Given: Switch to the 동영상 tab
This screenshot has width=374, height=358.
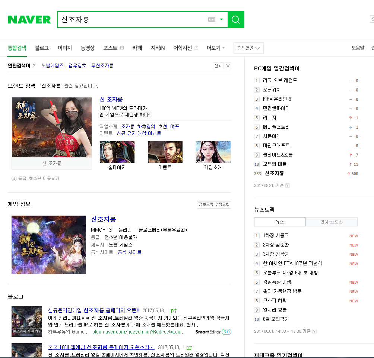Looking at the screenshot, I should 88,48.
